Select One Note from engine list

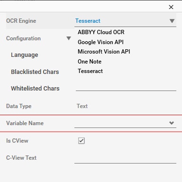tap(90, 62)
